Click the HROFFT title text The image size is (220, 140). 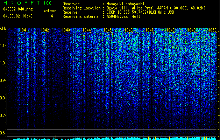click(22, 3)
